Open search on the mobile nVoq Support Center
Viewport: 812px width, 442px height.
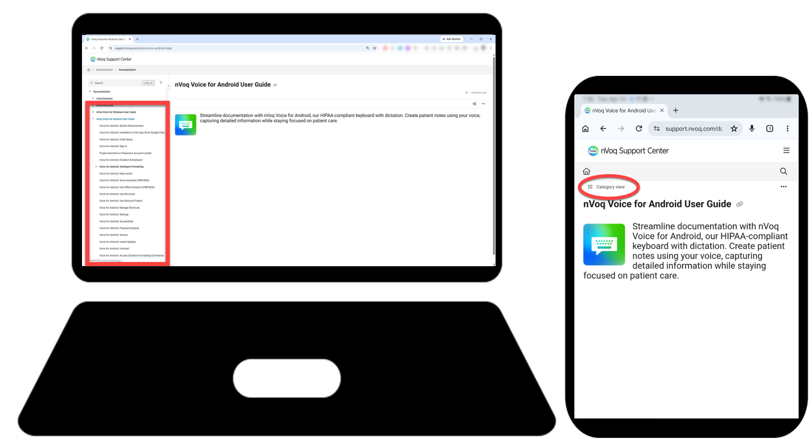click(x=784, y=171)
